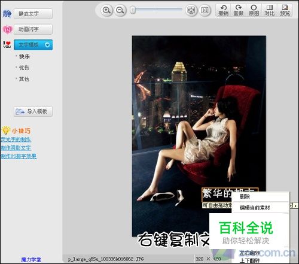Open the 制作阴影文字 tip link
299x264 pixels.
16,148
